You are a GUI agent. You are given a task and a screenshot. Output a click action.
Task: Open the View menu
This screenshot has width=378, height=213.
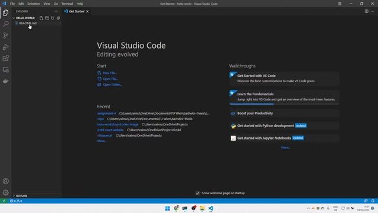point(47,4)
